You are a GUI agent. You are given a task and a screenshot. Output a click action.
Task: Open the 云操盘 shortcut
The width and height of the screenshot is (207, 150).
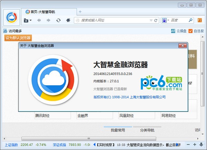(179, 31)
